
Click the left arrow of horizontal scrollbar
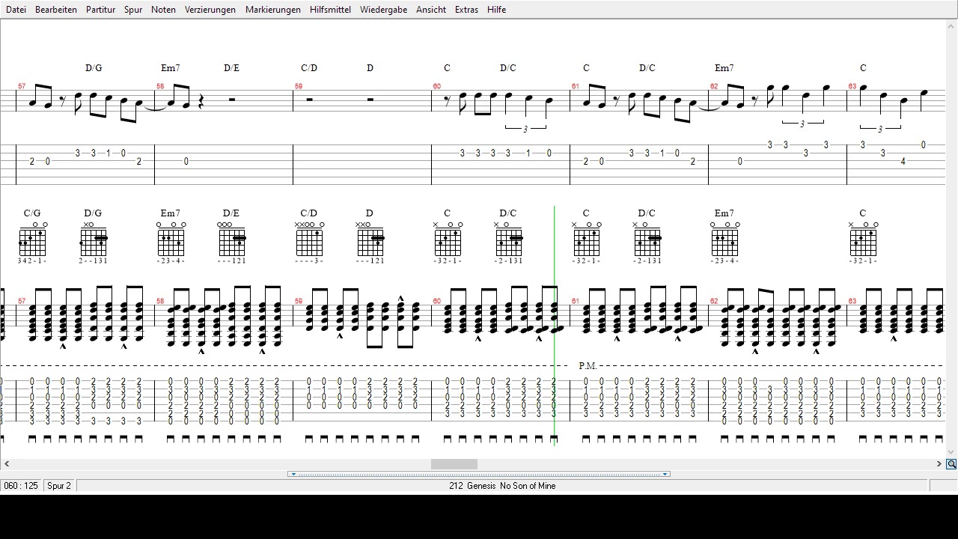tap(6, 464)
